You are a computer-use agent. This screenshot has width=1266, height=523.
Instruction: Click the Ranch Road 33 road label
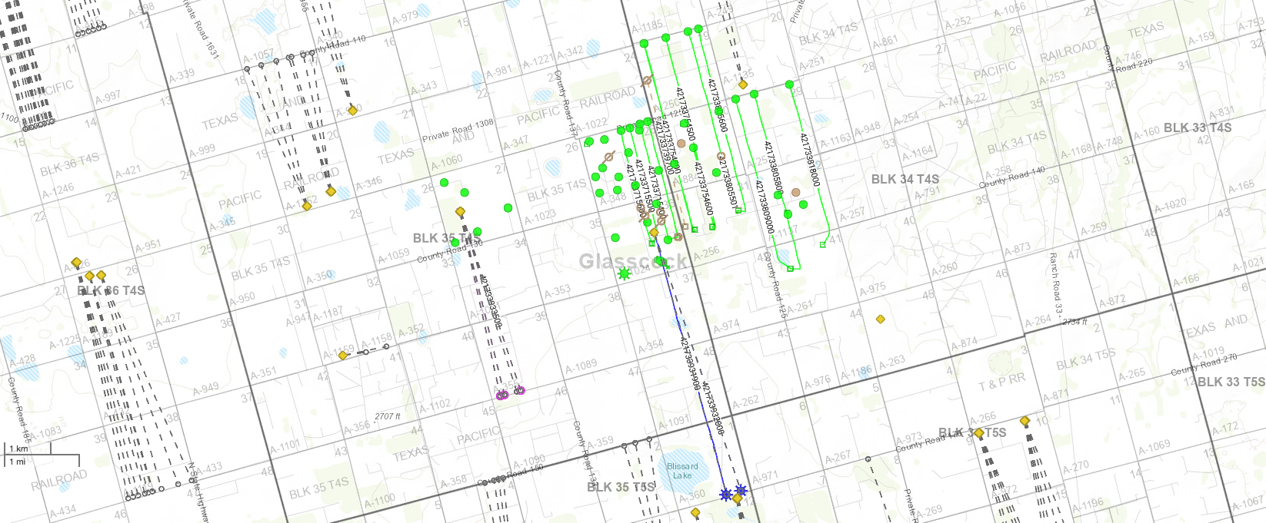coord(1056,283)
